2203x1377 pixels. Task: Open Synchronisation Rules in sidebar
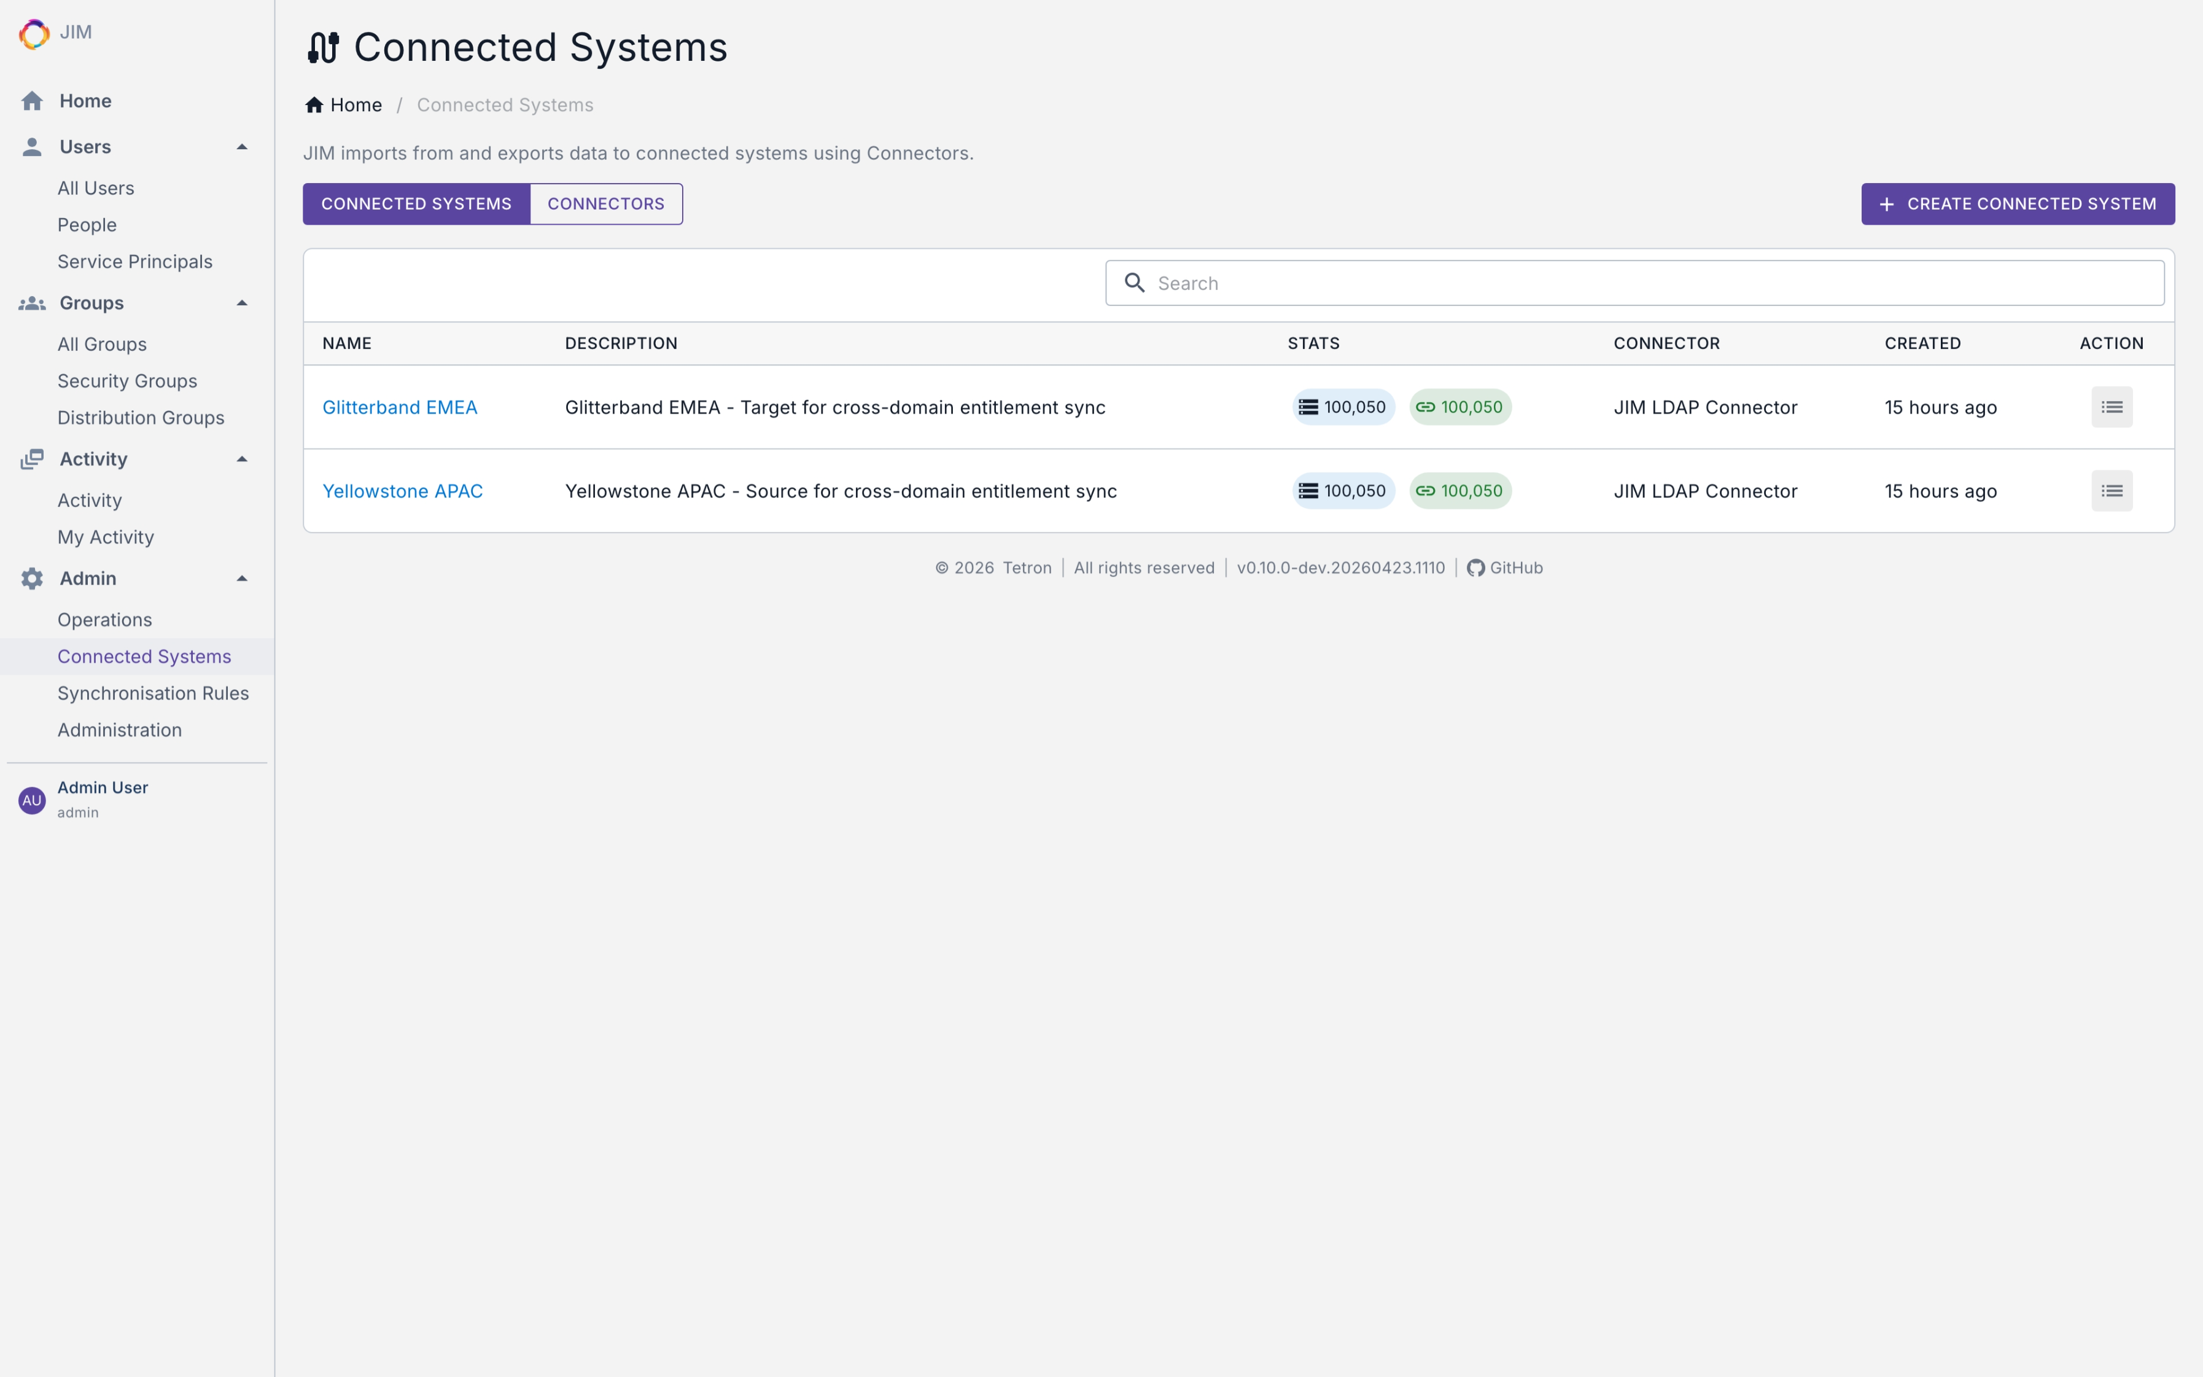[153, 693]
